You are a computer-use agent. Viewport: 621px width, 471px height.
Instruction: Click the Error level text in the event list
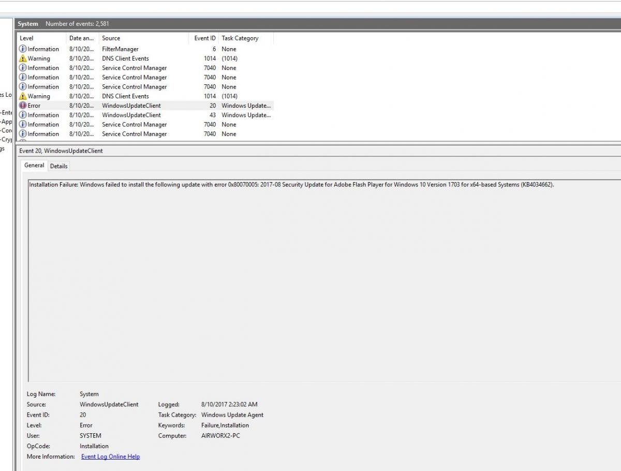tap(34, 106)
